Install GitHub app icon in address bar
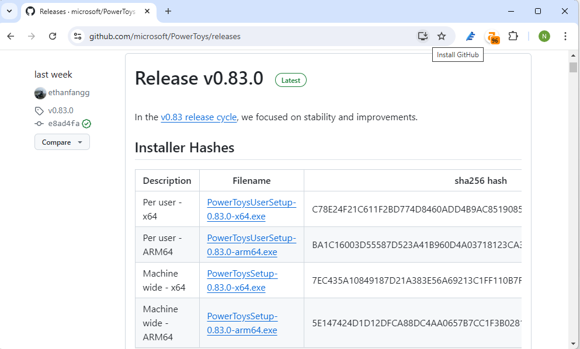Image resolution: width=580 pixels, height=349 pixels. [422, 36]
